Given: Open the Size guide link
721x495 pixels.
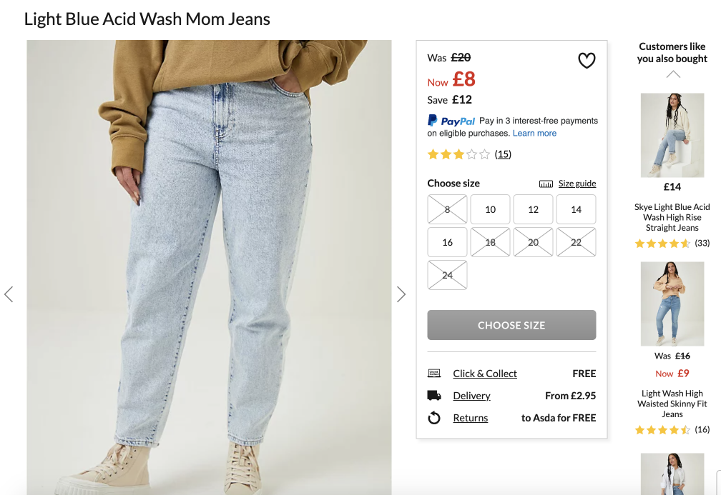Looking at the screenshot, I should pyautogui.click(x=577, y=184).
